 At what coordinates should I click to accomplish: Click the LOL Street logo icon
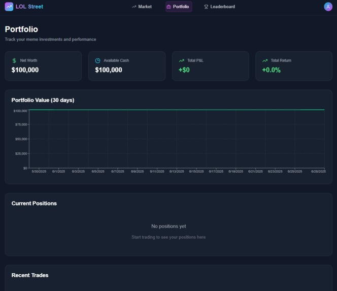pyautogui.click(x=9, y=7)
